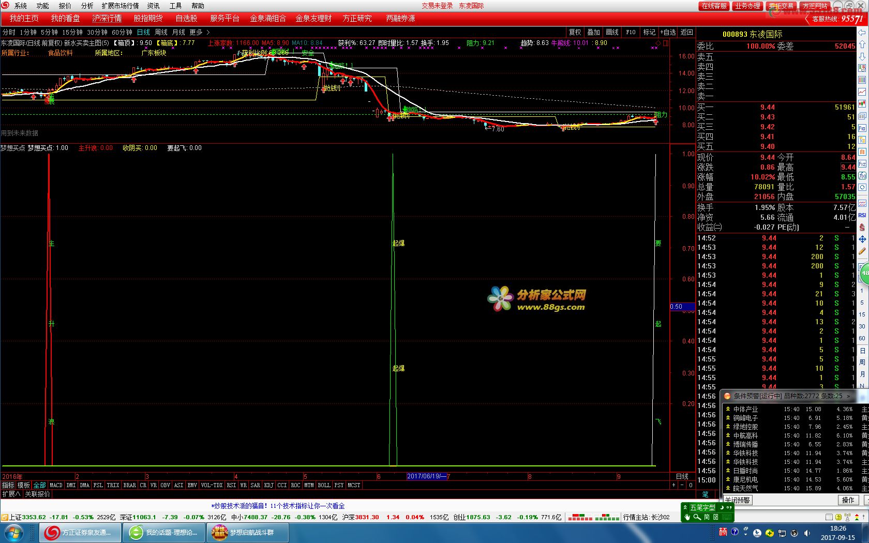
Task: Click the red dollar sign sidebar icon
Action: coord(862,227)
